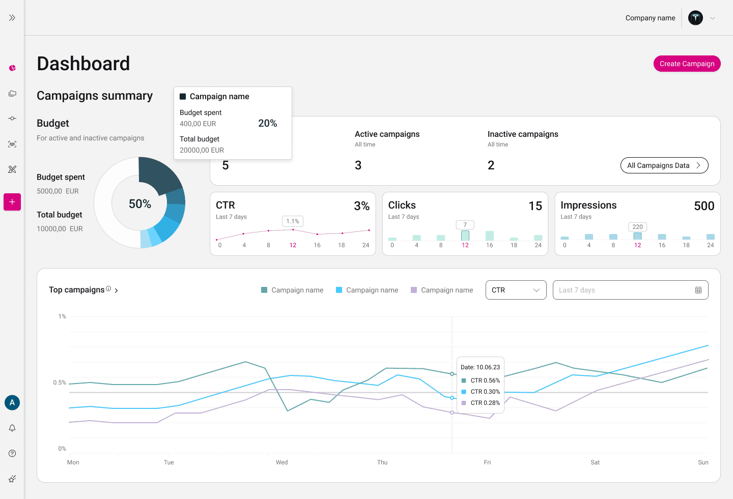Click the Last 7 days date field
733x499 pixels.
pos(631,290)
